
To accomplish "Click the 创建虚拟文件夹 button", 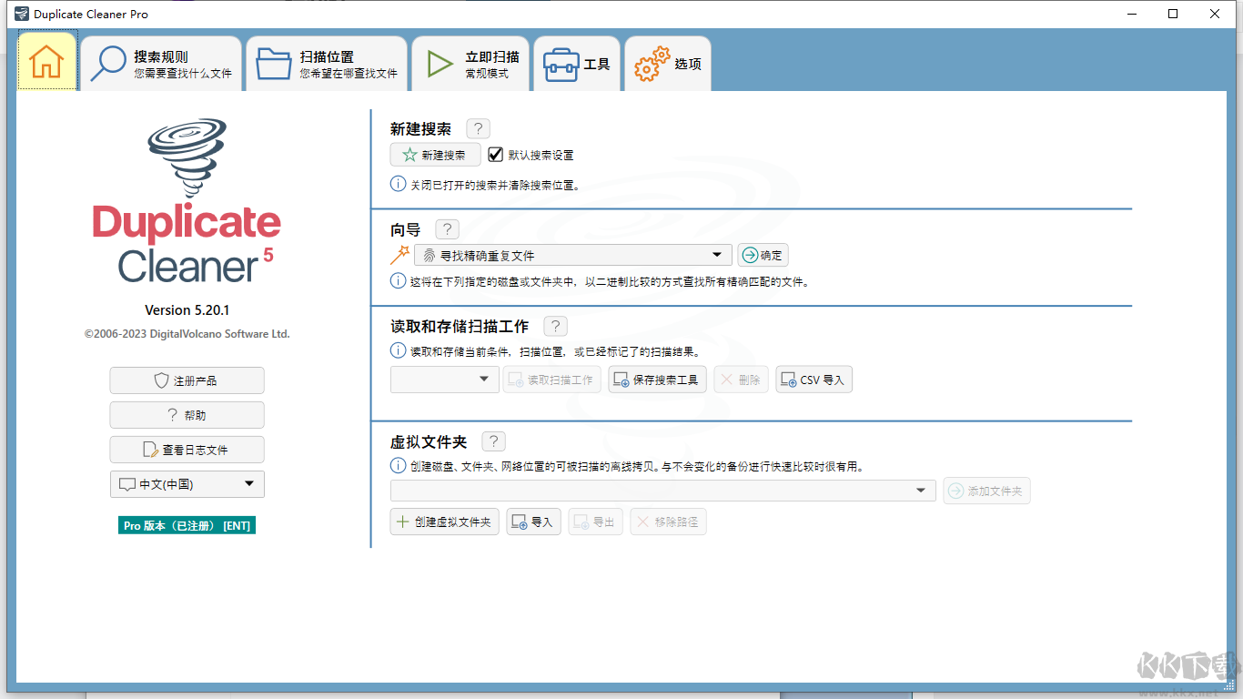I will 444,522.
